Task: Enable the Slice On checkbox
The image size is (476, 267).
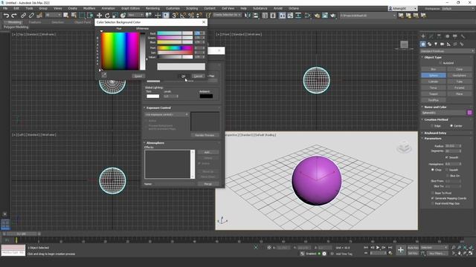Action: 448,176
